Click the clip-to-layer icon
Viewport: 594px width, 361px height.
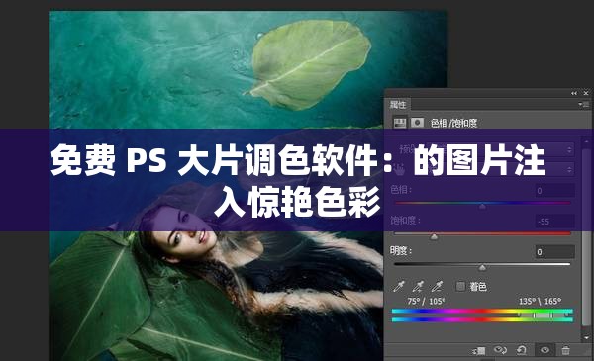[479, 350]
